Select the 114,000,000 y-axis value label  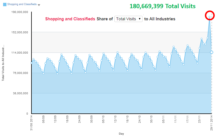(x=19, y=53)
